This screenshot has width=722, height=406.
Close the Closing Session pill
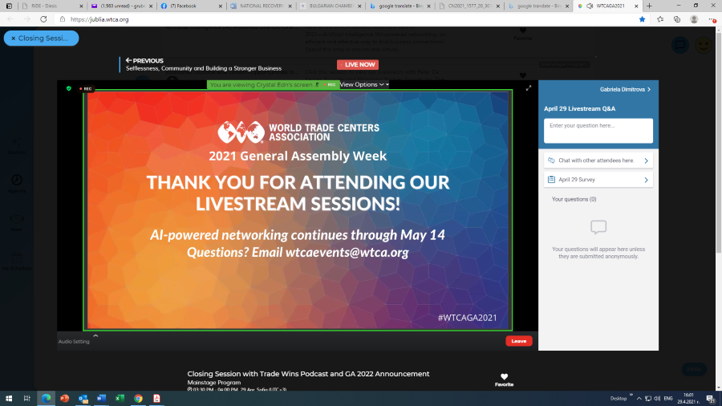coord(14,39)
